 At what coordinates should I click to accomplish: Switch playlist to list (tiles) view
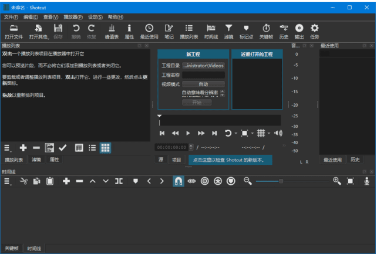(x=92, y=148)
